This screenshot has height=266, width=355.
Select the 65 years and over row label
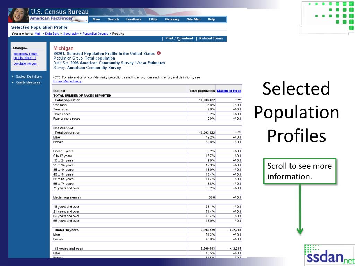[x=66, y=221]
